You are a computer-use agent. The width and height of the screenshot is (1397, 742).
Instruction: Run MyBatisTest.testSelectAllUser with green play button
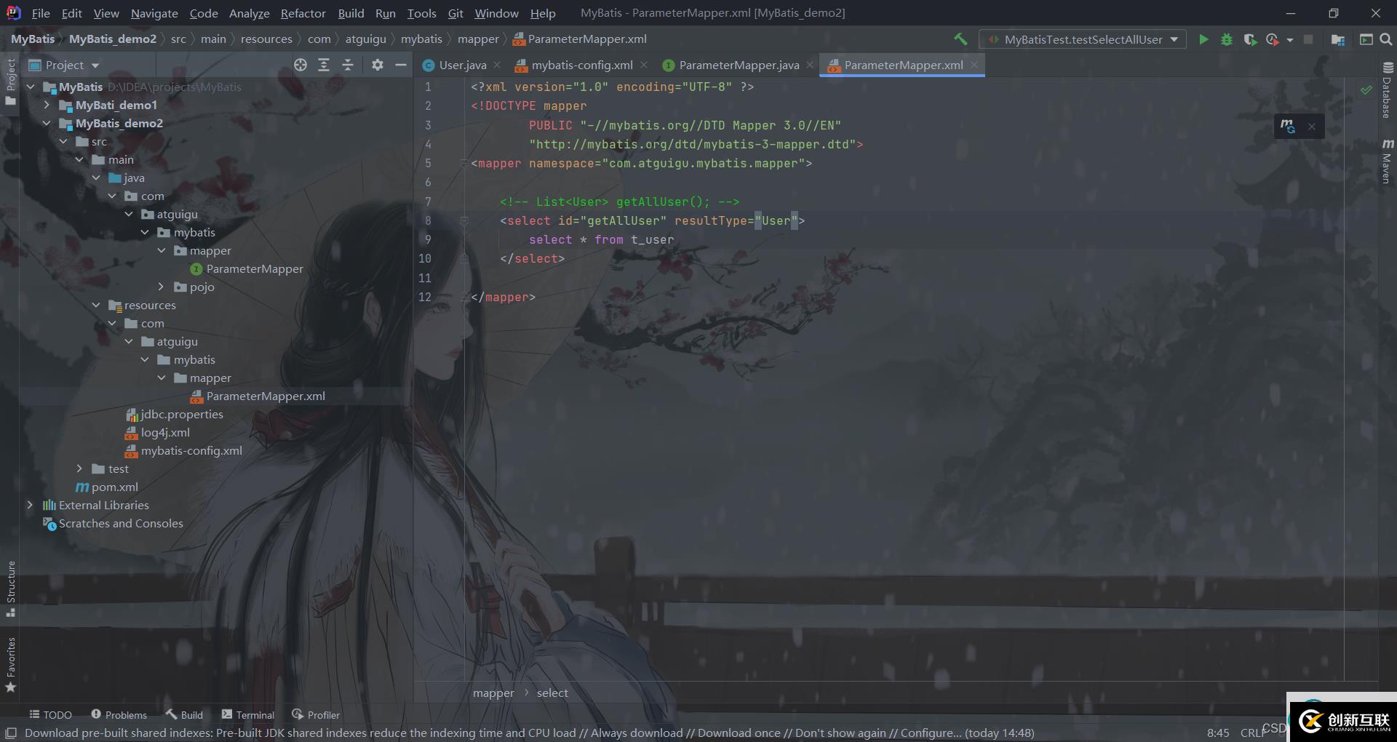[1203, 39]
